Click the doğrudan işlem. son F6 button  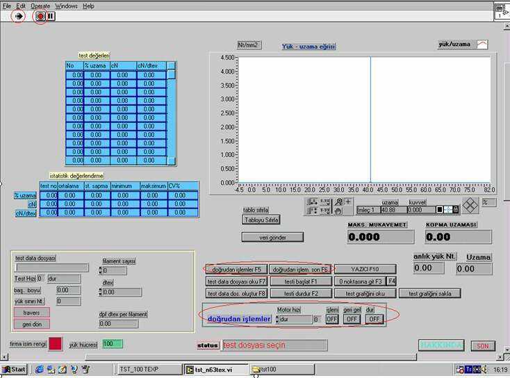point(300,270)
